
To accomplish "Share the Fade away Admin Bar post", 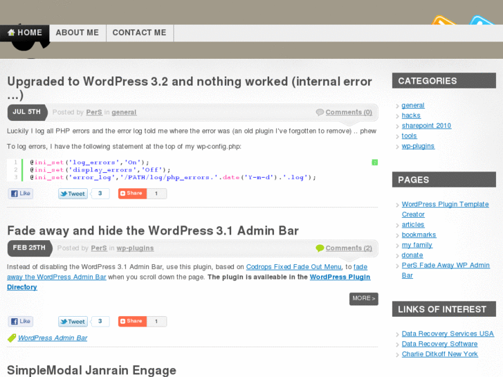I will coord(131,321).
